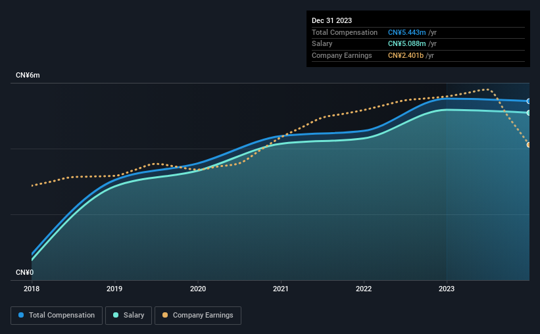The height and width of the screenshot is (334, 540).
Task: Click the 2021 x-axis label
Action: coord(281,289)
